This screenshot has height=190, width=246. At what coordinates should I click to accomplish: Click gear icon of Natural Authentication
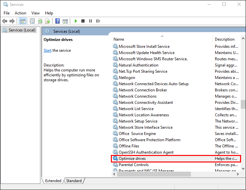click(x=115, y=65)
